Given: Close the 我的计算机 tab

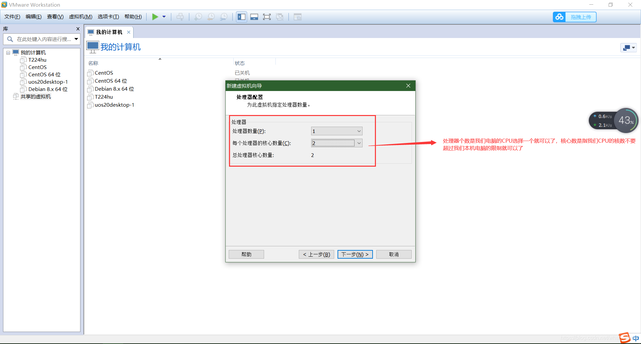Looking at the screenshot, I should pyautogui.click(x=129, y=32).
